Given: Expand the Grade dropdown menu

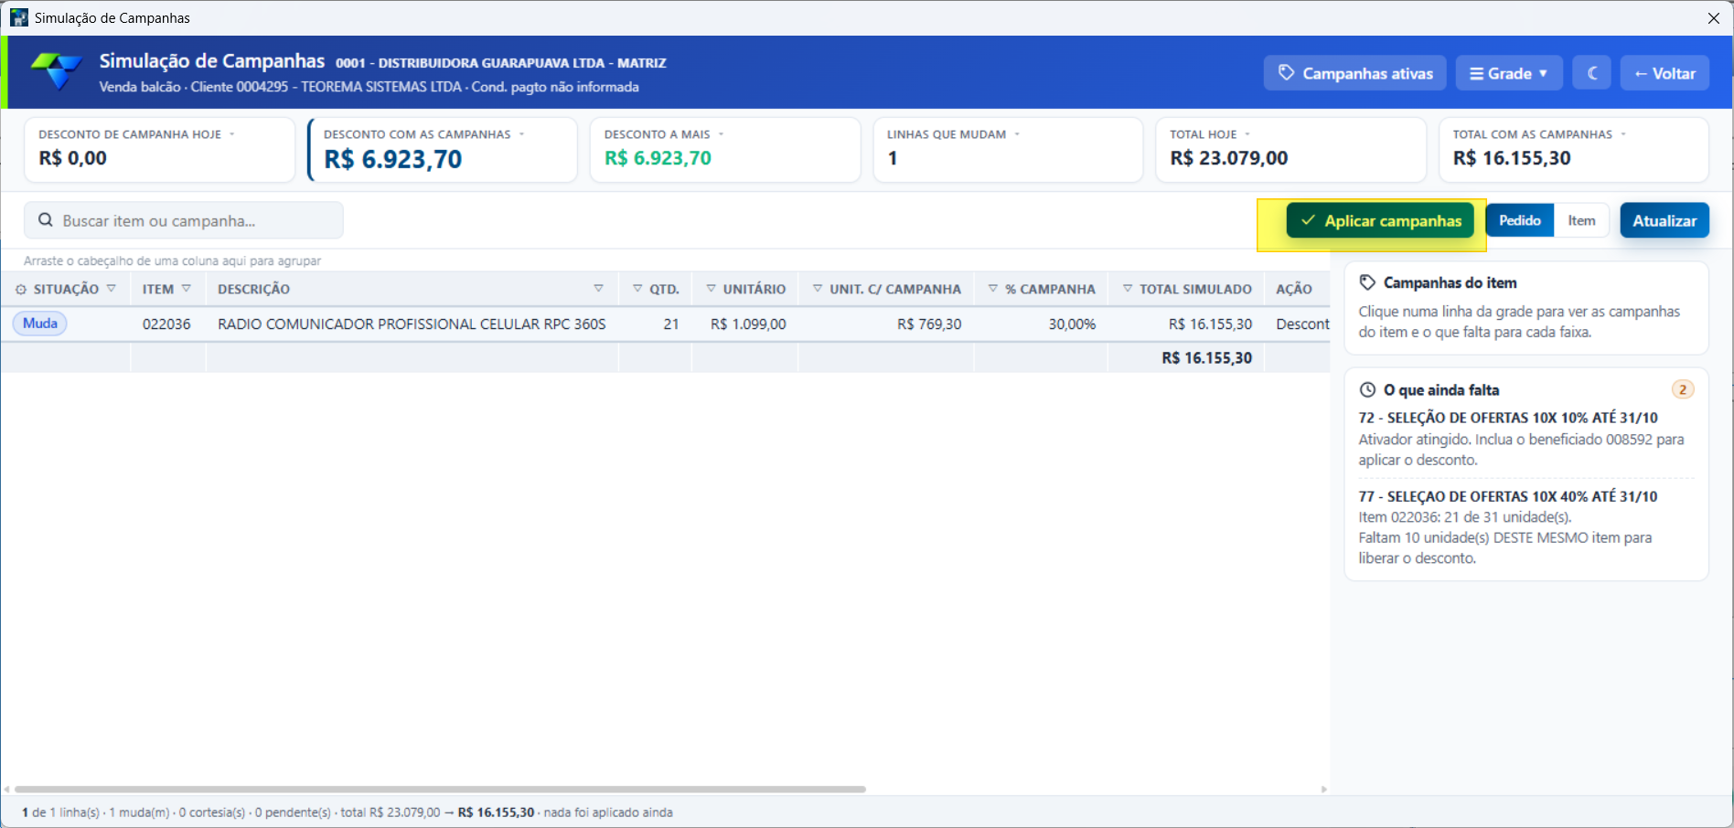Looking at the screenshot, I should (1508, 73).
